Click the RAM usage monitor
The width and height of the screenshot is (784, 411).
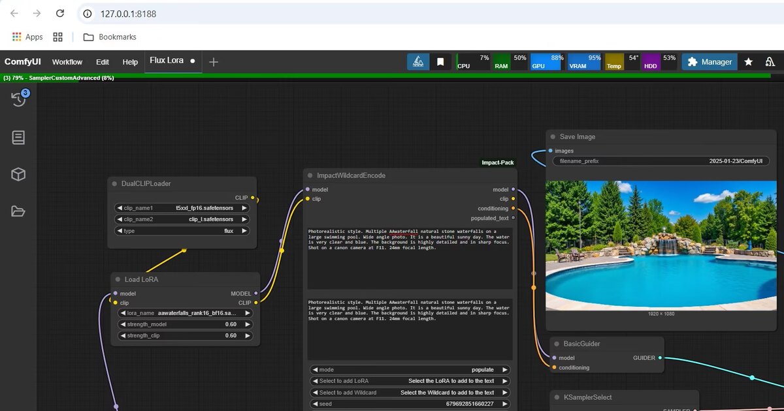pyautogui.click(x=510, y=62)
